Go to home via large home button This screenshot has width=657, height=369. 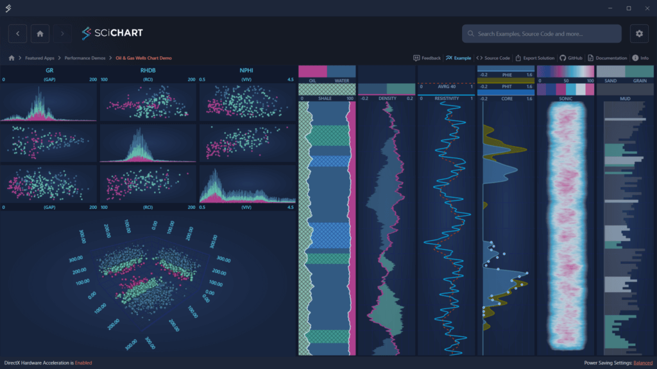[40, 33]
